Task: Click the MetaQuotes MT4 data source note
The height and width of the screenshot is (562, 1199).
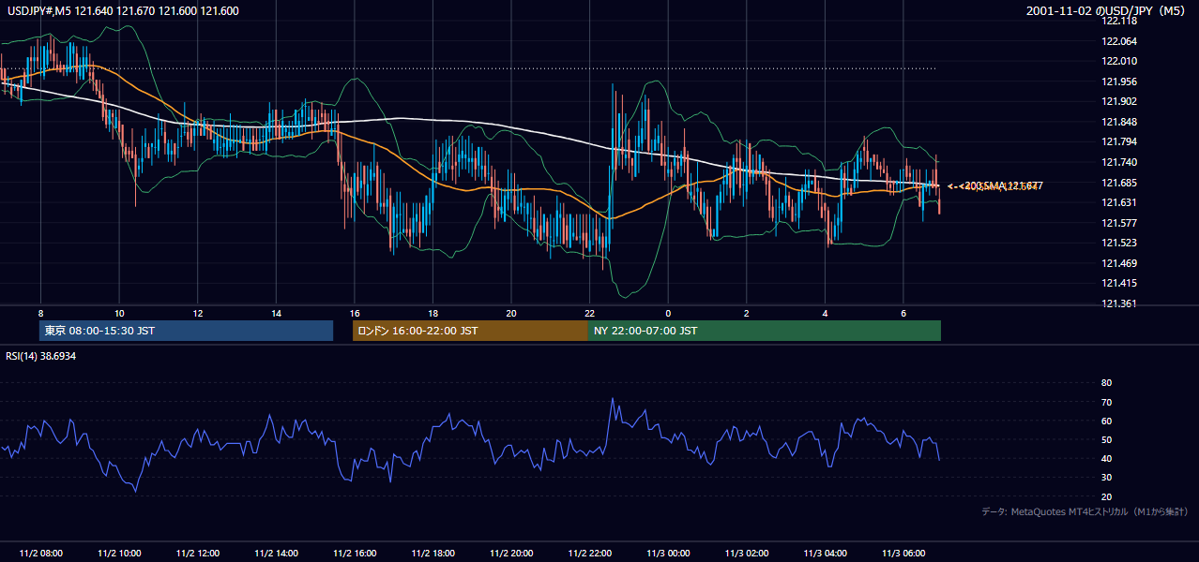Action: (x=1085, y=511)
